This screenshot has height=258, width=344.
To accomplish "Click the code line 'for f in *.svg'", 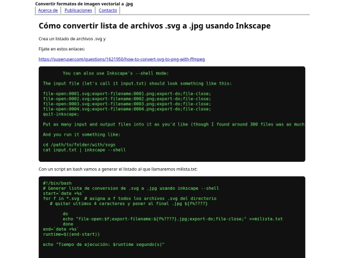I will point(130,199).
